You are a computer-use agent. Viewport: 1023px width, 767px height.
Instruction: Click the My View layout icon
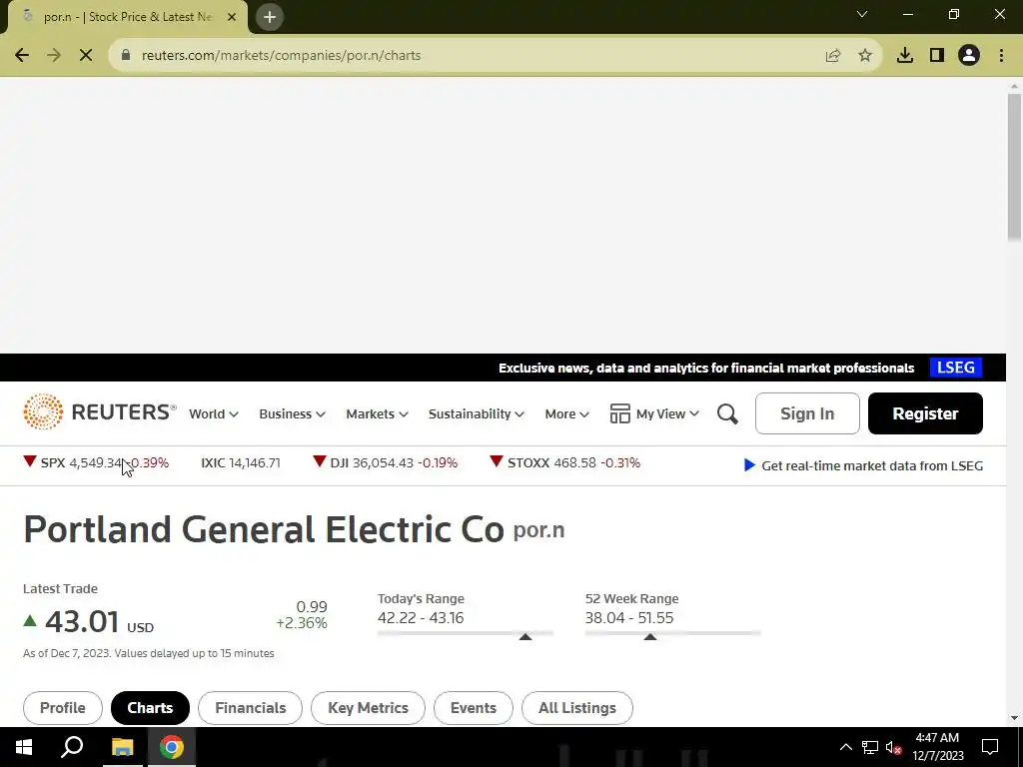click(619, 413)
